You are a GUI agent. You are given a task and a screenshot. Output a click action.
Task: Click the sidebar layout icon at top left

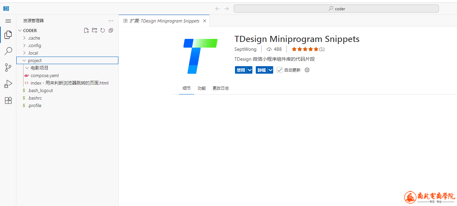pos(6,9)
